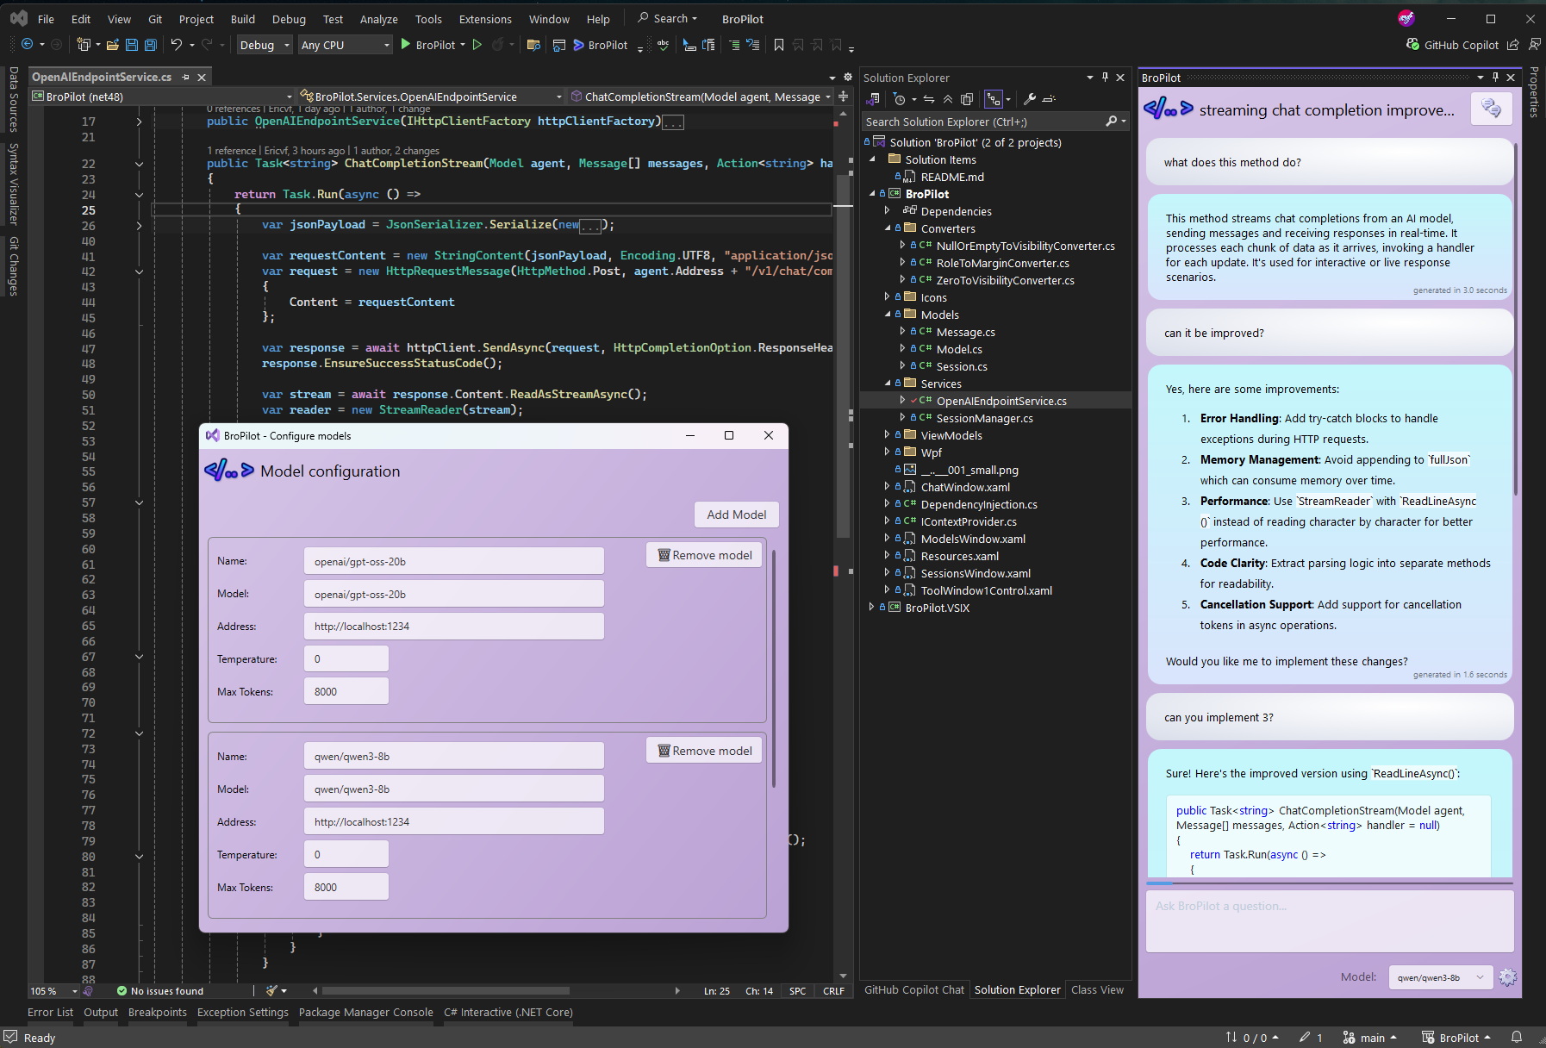Click the Open File folder icon
Image resolution: width=1546 pixels, height=1048 pixels.
tap(112, 45)
